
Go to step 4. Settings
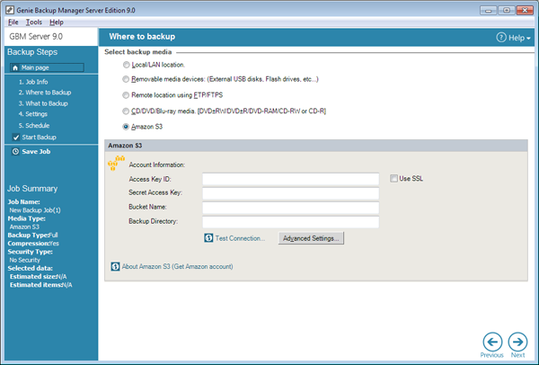(33, 114)
